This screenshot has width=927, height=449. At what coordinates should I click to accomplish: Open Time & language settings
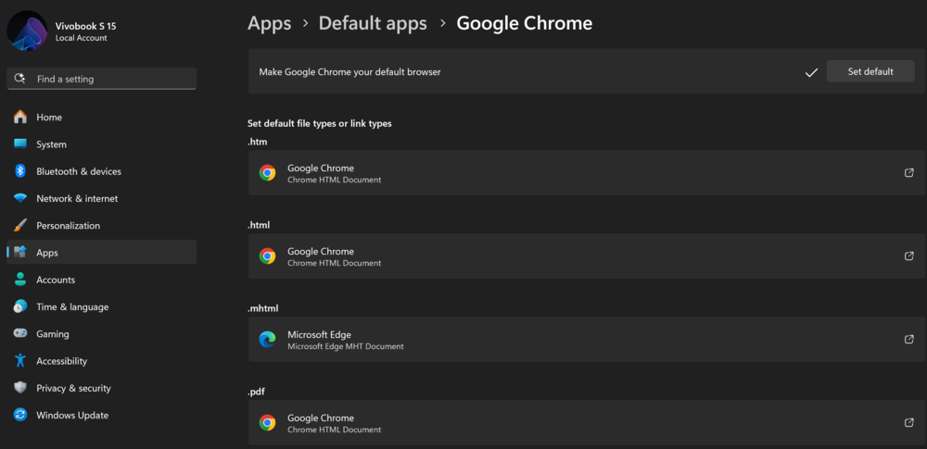pyautogui.click(x=102, y=306)
